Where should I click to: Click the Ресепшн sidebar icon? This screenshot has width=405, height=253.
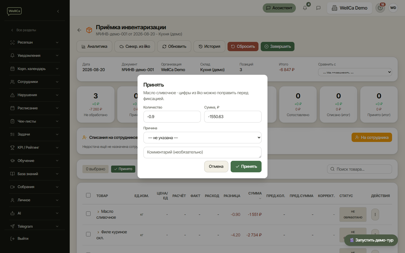[12, 42]
